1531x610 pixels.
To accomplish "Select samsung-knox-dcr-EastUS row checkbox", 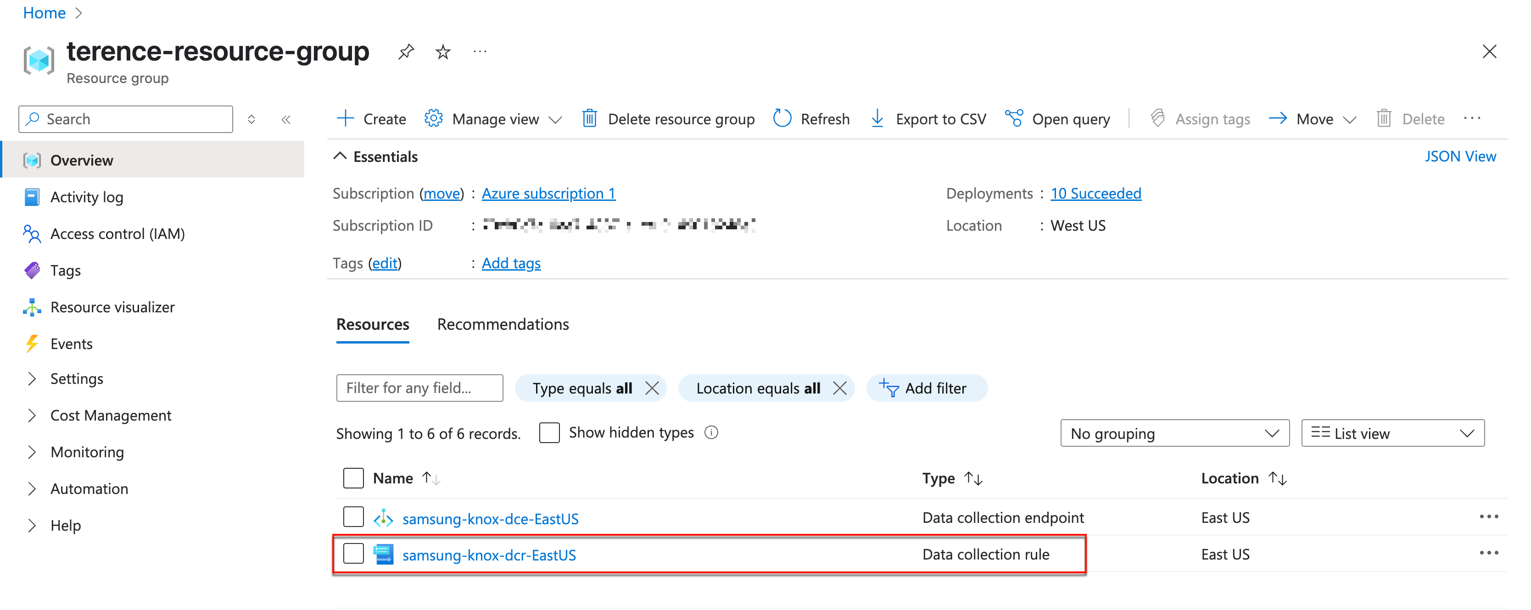I will click(353, 554).
